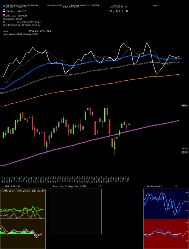The height and width of the screenshot is (249, 189).
Task: Click the thick blue line in upper chart
Action: (x=89, y=62)
